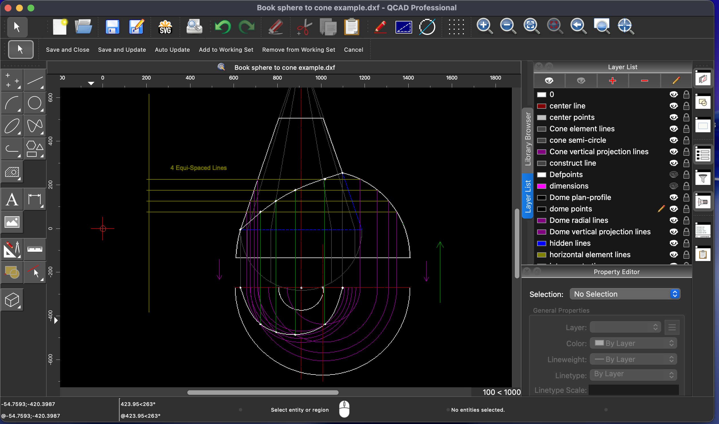Screen dimensions: 719x424
Task: Click the Cancel button
Action: 353,50
